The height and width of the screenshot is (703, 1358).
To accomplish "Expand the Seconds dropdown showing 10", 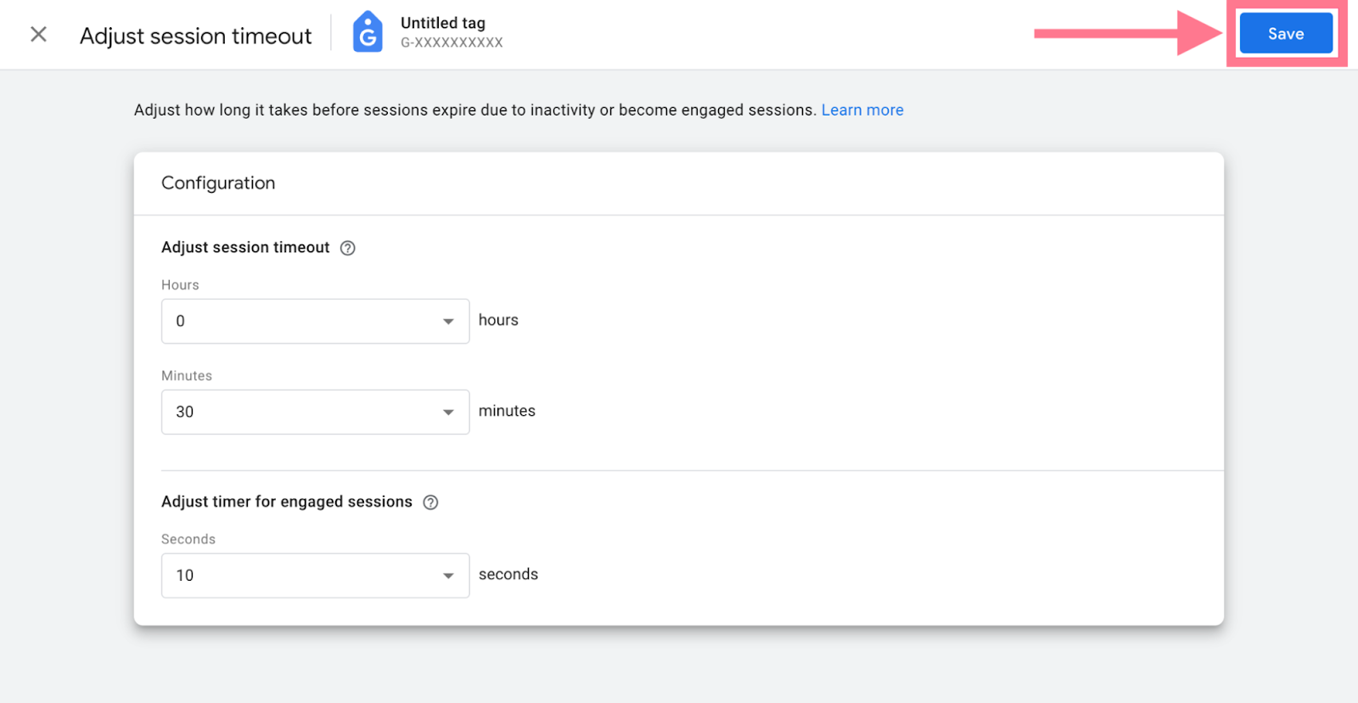I will (306, 576).
